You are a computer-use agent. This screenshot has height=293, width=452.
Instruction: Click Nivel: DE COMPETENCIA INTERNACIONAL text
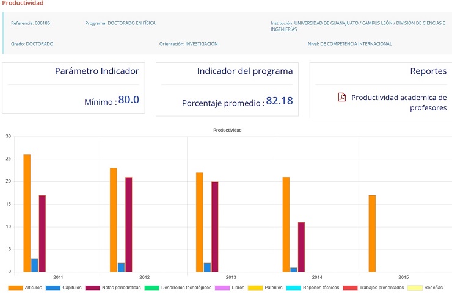[x=349, y=44]
